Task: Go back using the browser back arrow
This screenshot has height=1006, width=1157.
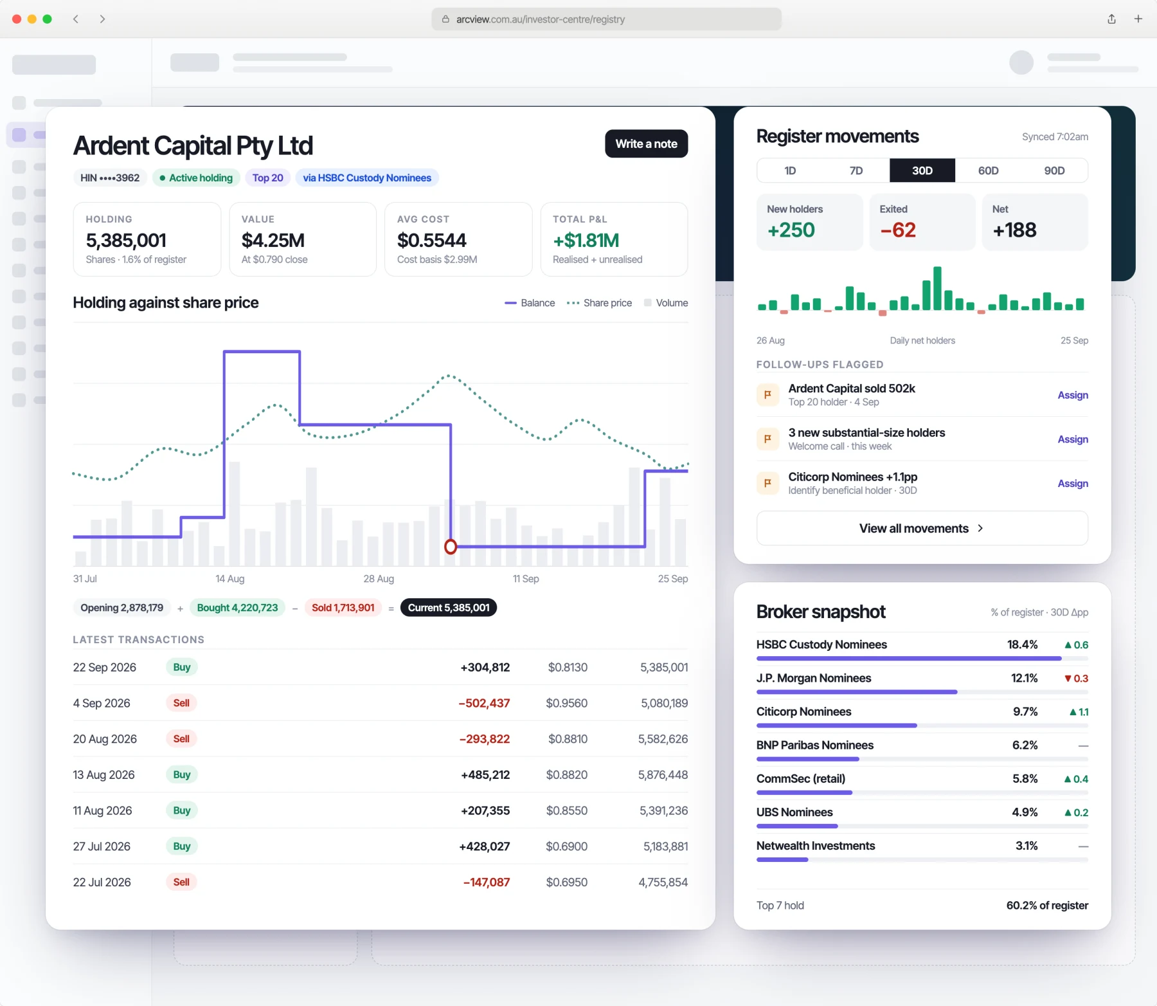Action: point(76,19)
